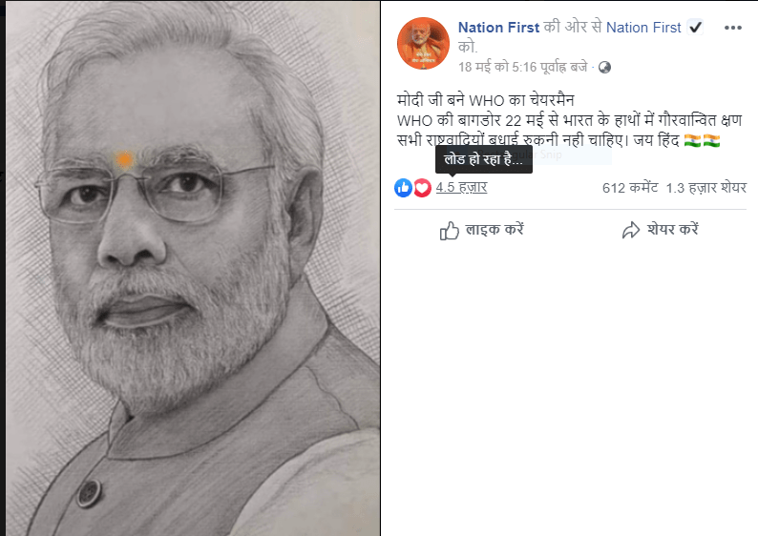Open the bold Nation First page link
This screenshot has width=758, height=536.
pos(498,28)
